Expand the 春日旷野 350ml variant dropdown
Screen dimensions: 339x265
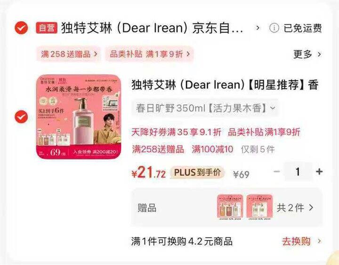tap(205, 108)
